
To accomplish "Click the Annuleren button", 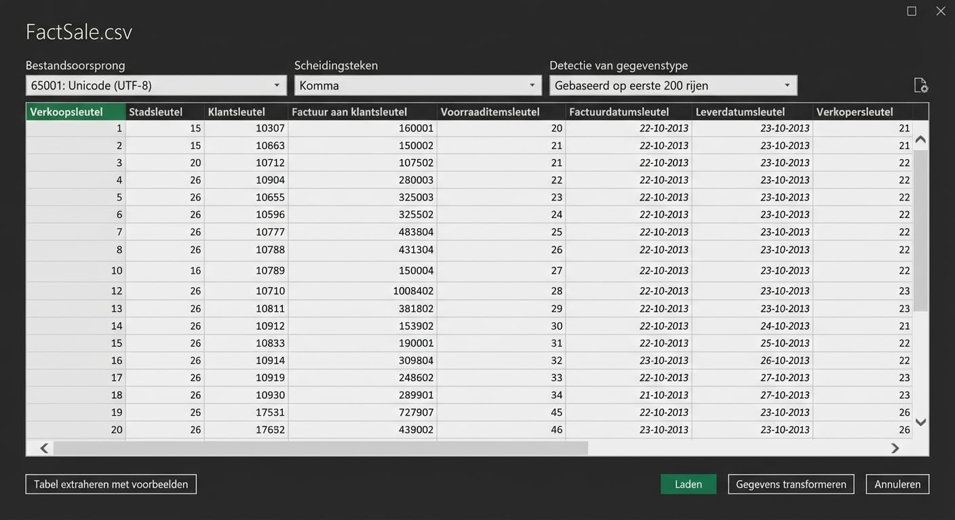I will click(x=897, y=483).
